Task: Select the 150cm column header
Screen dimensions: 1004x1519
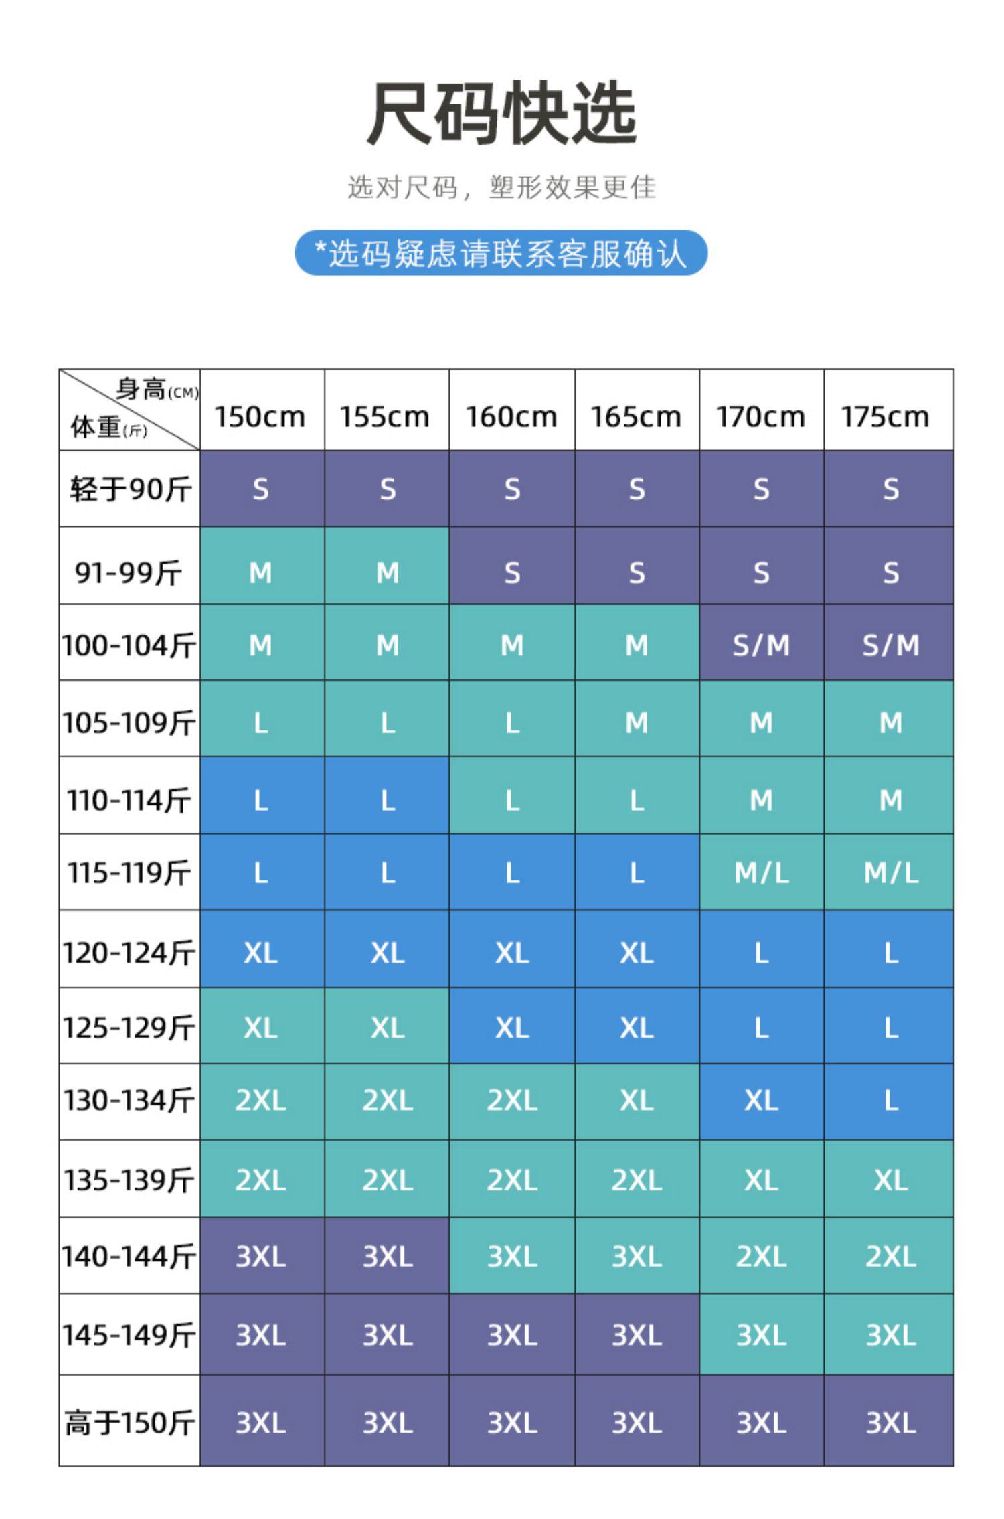Action: pos(260,416)
